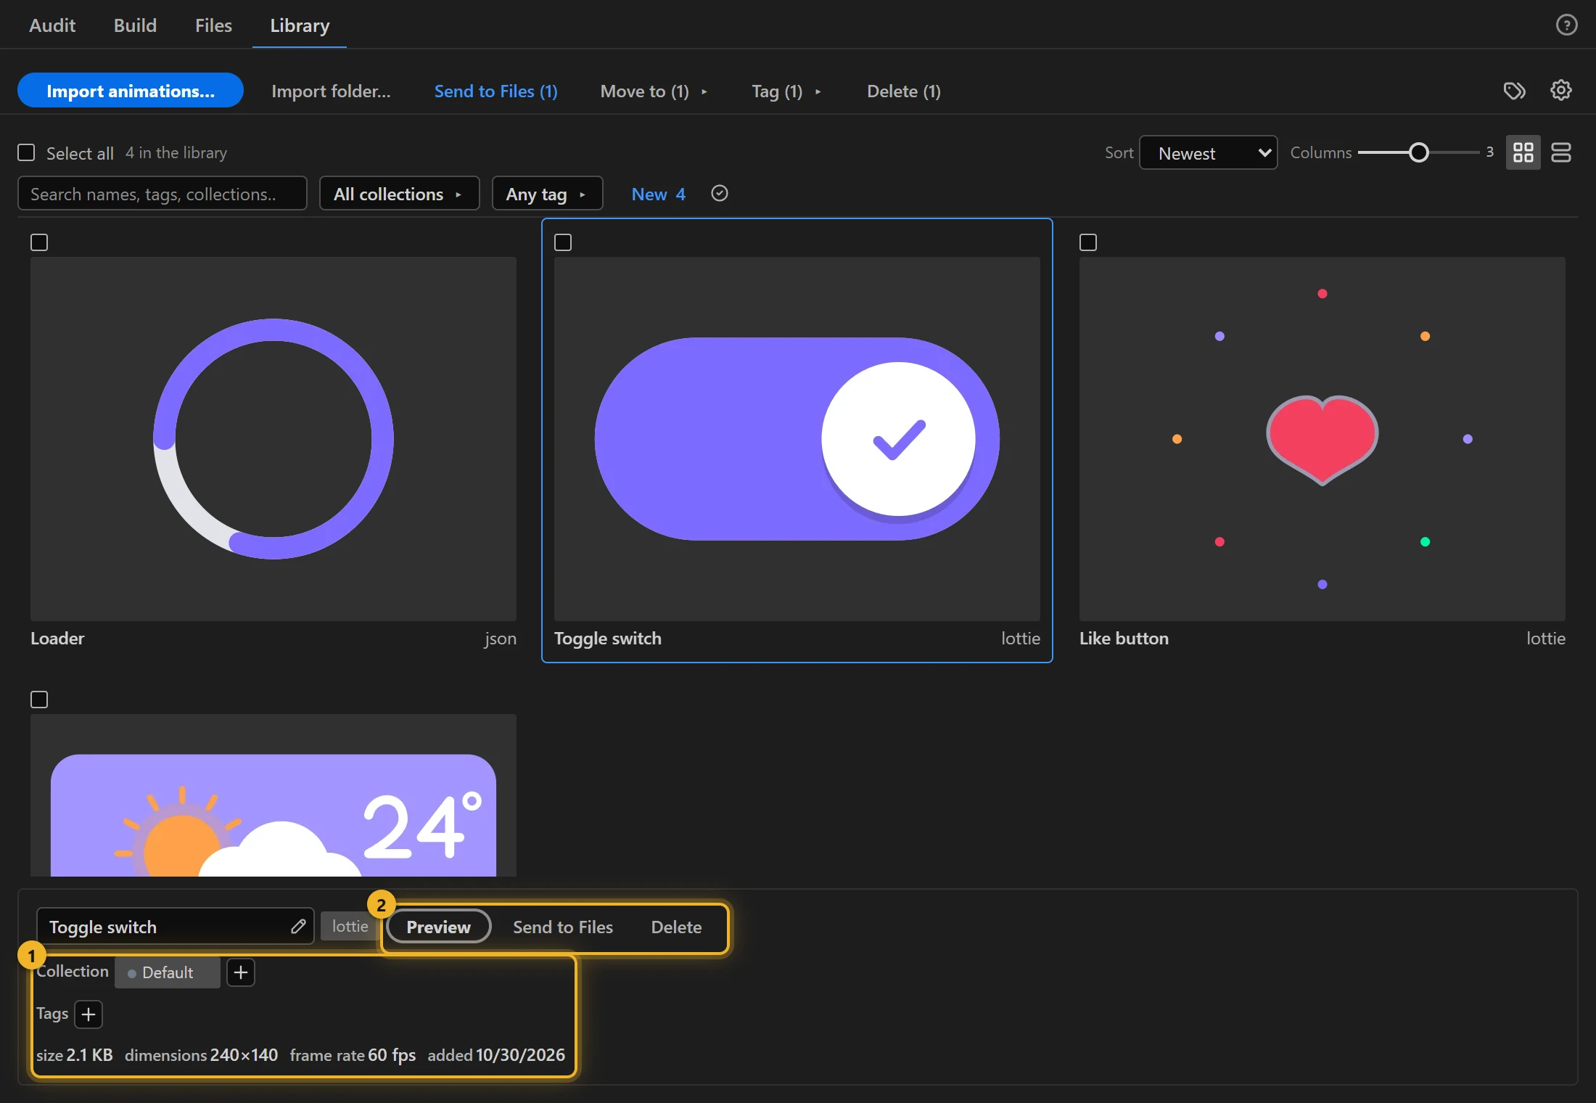
Task: Open library settings gear icon
Action: click(x=1560, y=90)
